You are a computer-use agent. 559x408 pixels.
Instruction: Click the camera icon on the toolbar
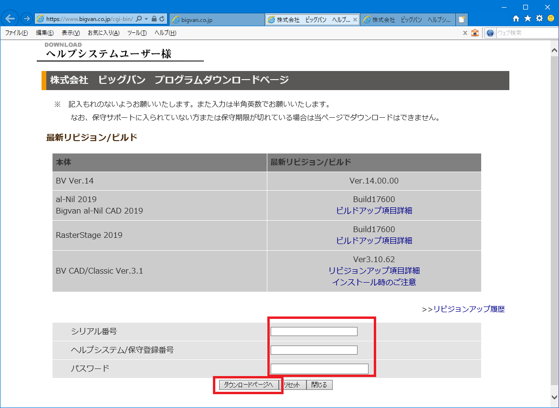pyautogui.click(x=475, y=33)
